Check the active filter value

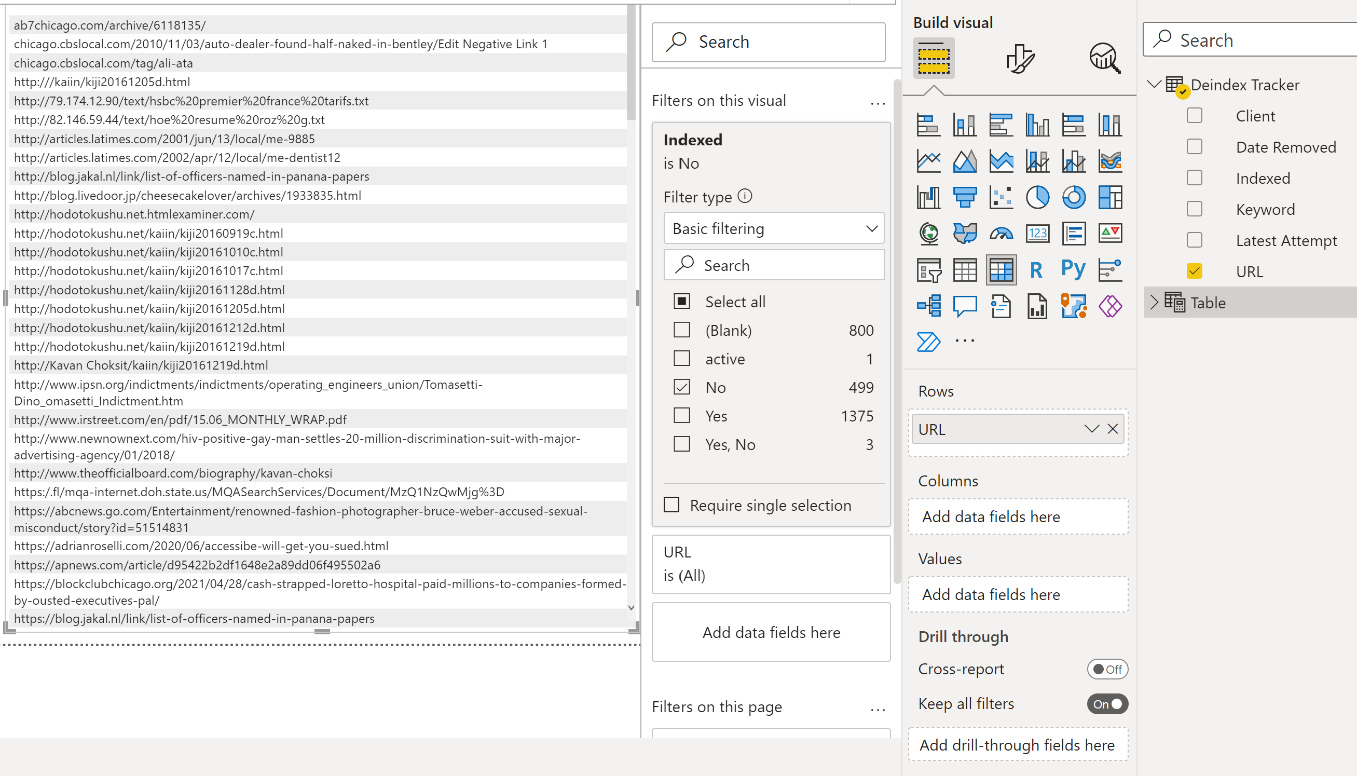[x=682, y=358]
